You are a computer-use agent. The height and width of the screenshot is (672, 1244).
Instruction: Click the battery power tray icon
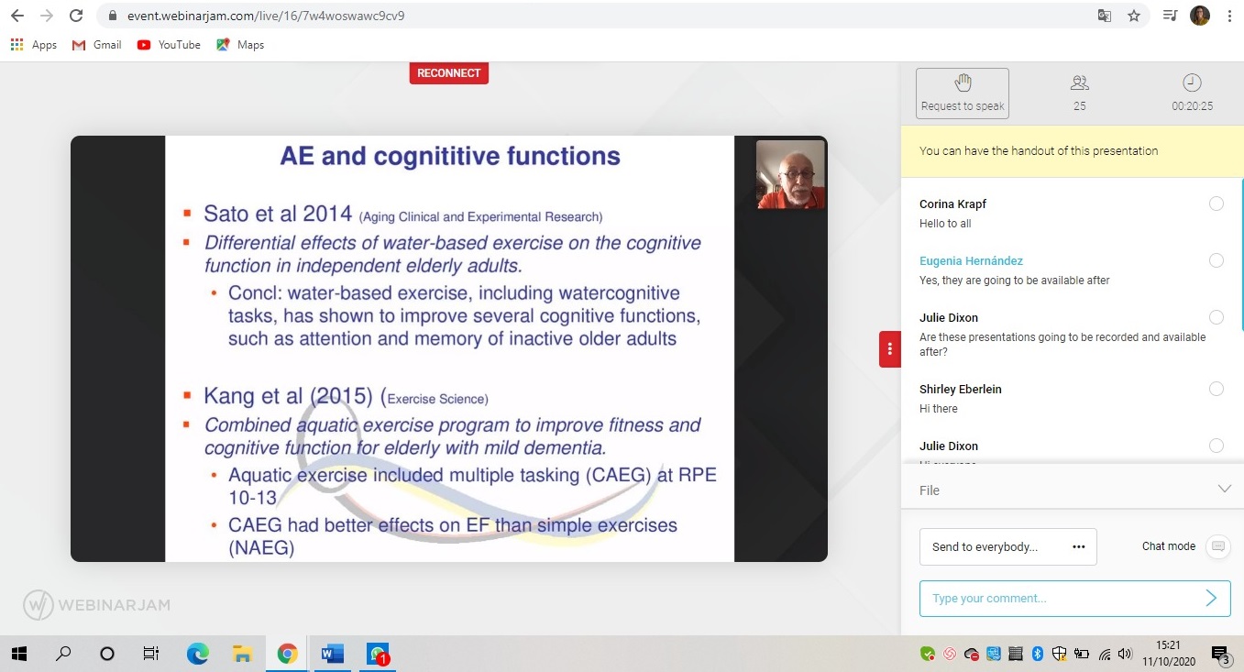pos(1082,654)
